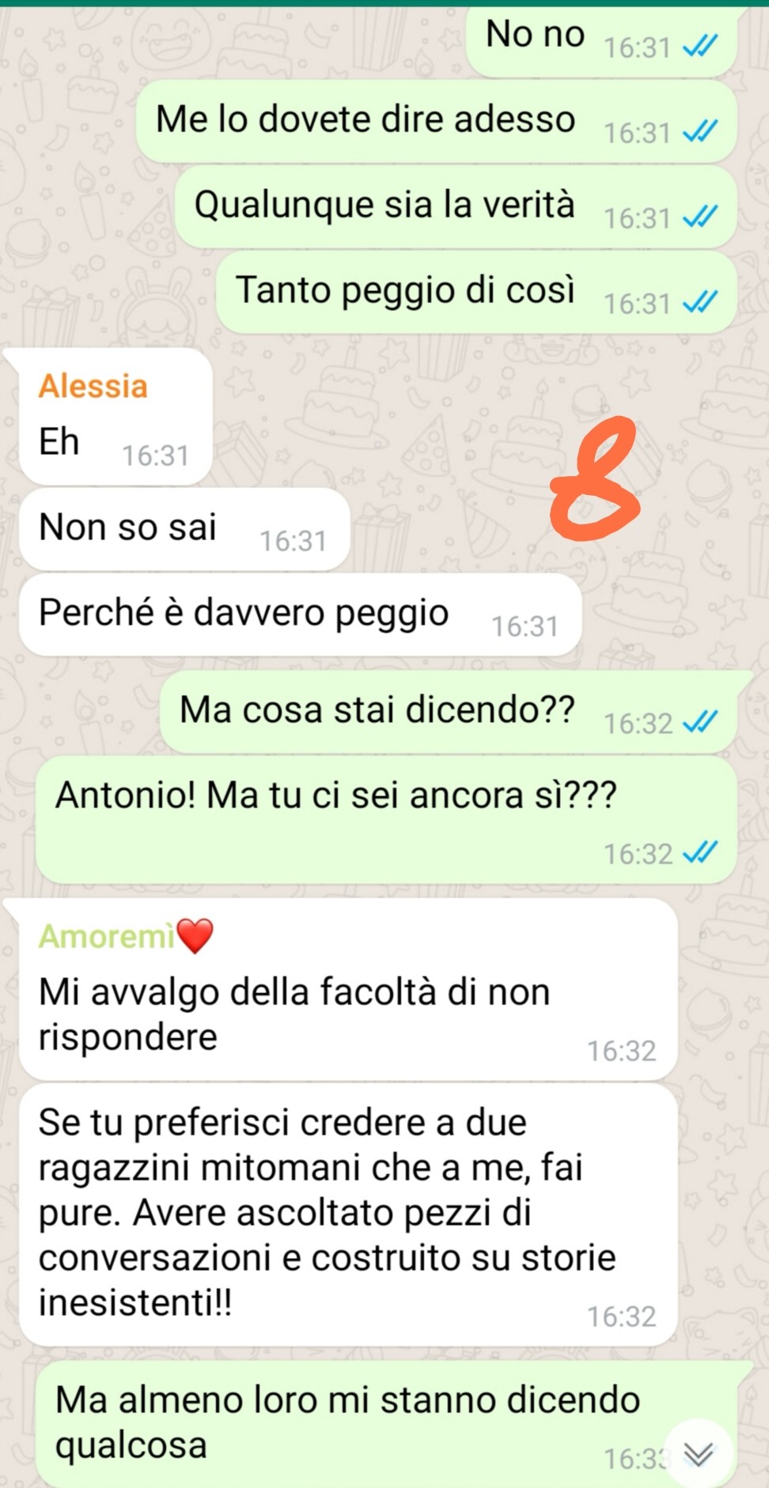Screen dimensions: 769x1488
Task: Click blue ticks on "Me lo dovete dire adesso"
Action: 700,132
